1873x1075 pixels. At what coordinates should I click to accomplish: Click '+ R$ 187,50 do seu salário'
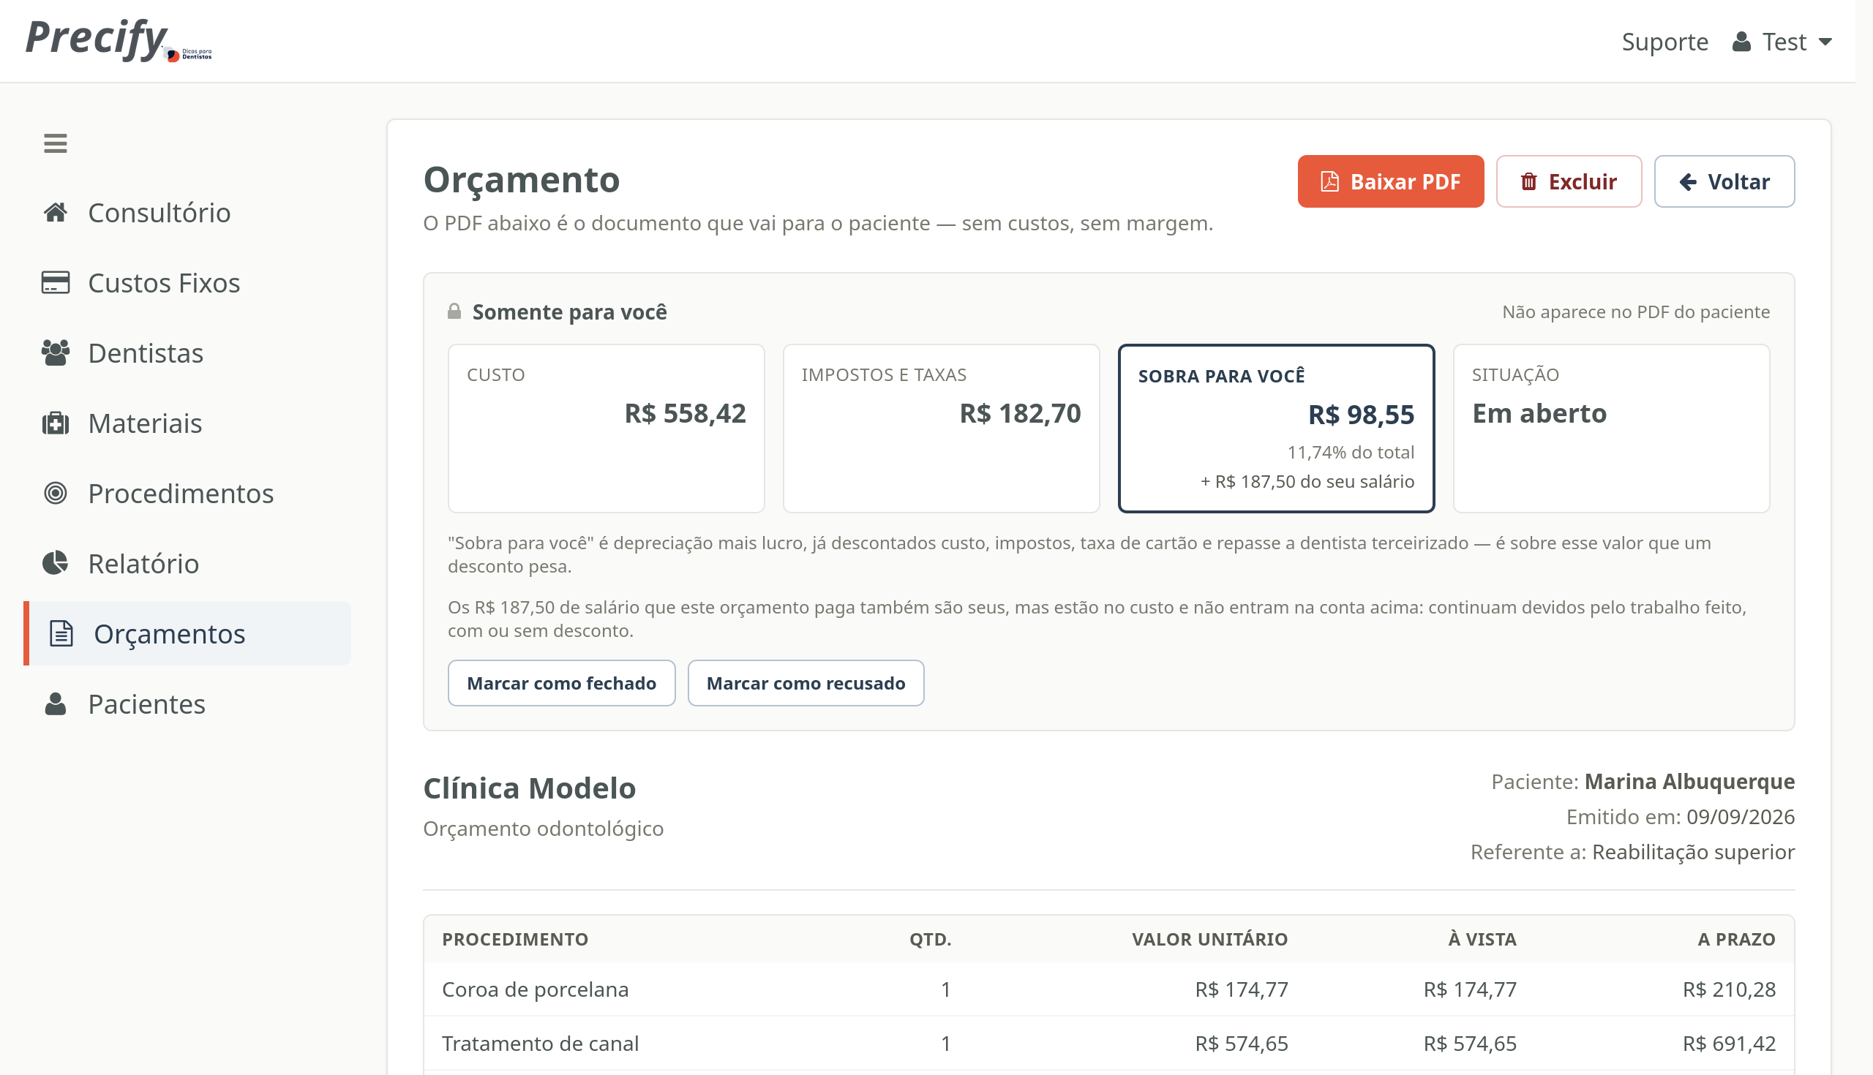[x=1307, y=481]
